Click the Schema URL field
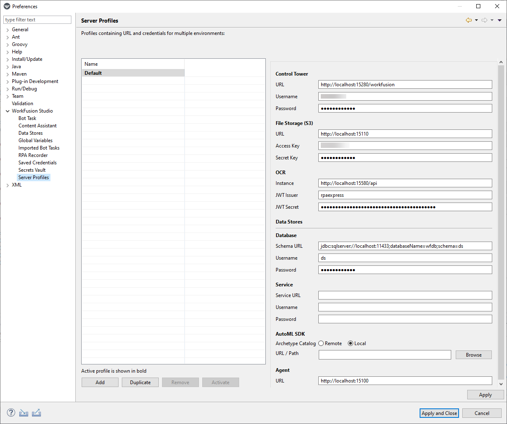507x424 pixels. tap(405, 246)
